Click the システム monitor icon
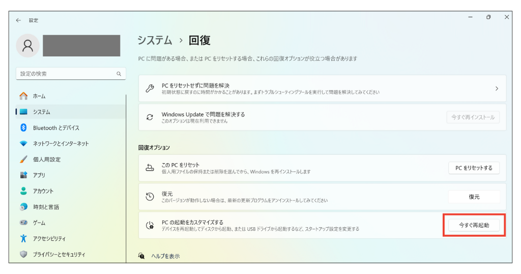Viewport: 521px width, 274px height. (x=23, y=112)
